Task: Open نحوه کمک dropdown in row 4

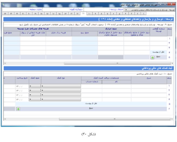Action: [30, 99]
